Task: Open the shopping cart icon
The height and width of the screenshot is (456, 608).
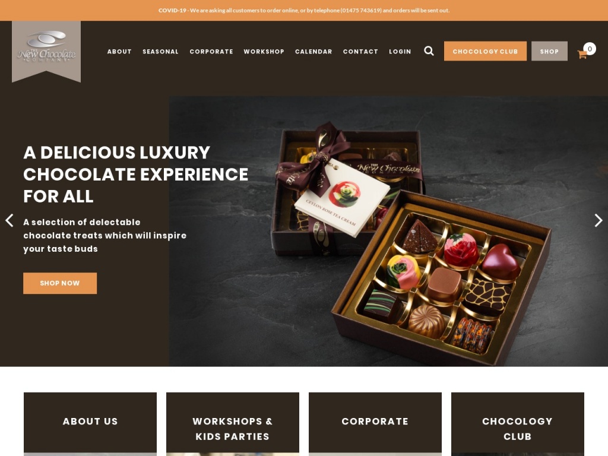Action: point(582,55)
